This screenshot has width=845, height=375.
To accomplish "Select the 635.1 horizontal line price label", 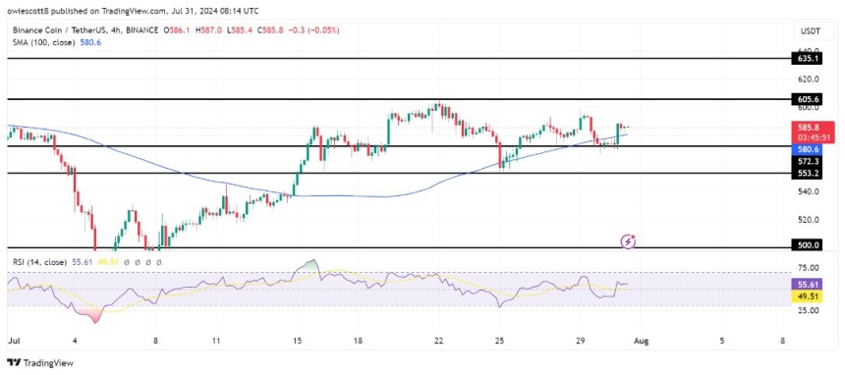I will coord(807,58).
